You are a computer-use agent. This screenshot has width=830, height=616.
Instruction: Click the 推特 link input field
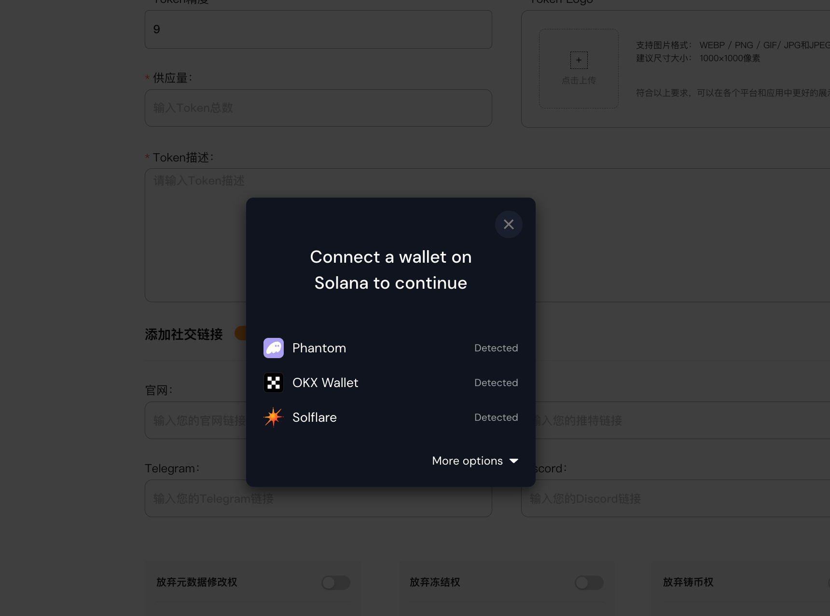tap(676, 420)
